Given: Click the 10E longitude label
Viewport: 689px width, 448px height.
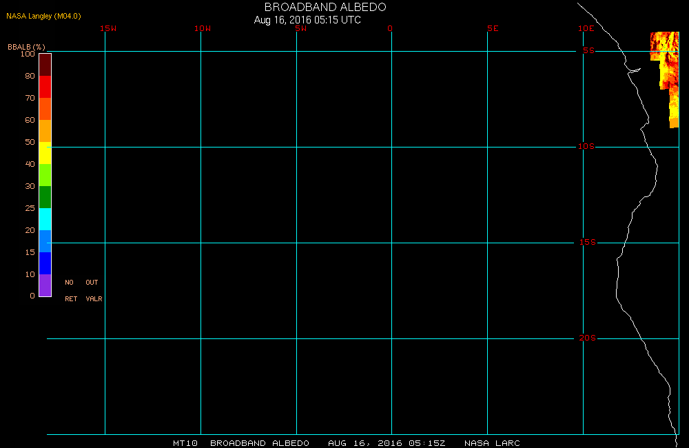Looking at the screenshot, I should (586, 28).
